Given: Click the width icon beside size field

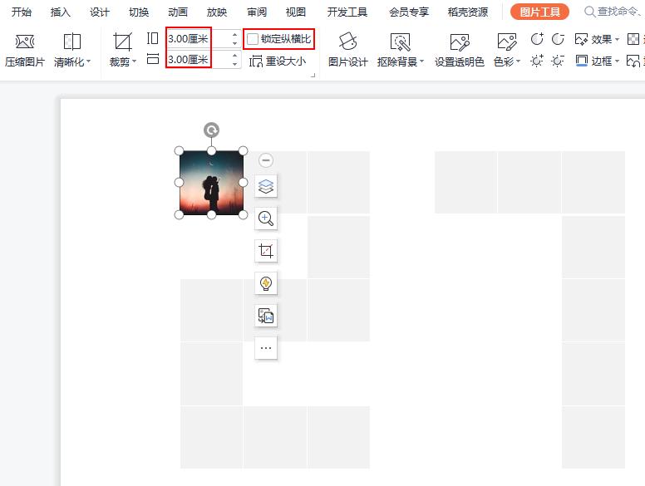Looking at the screenshot, I should [x=153, y=59].
